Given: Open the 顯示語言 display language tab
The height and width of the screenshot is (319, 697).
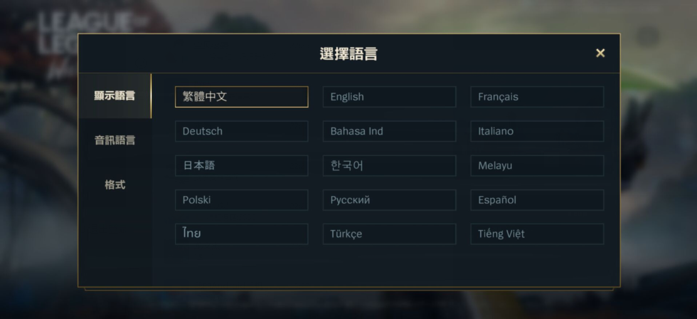Looking at the screenshot, I should pos(115,96).
